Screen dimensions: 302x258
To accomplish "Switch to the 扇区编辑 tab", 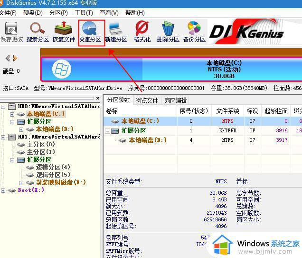I will point(175,100).
